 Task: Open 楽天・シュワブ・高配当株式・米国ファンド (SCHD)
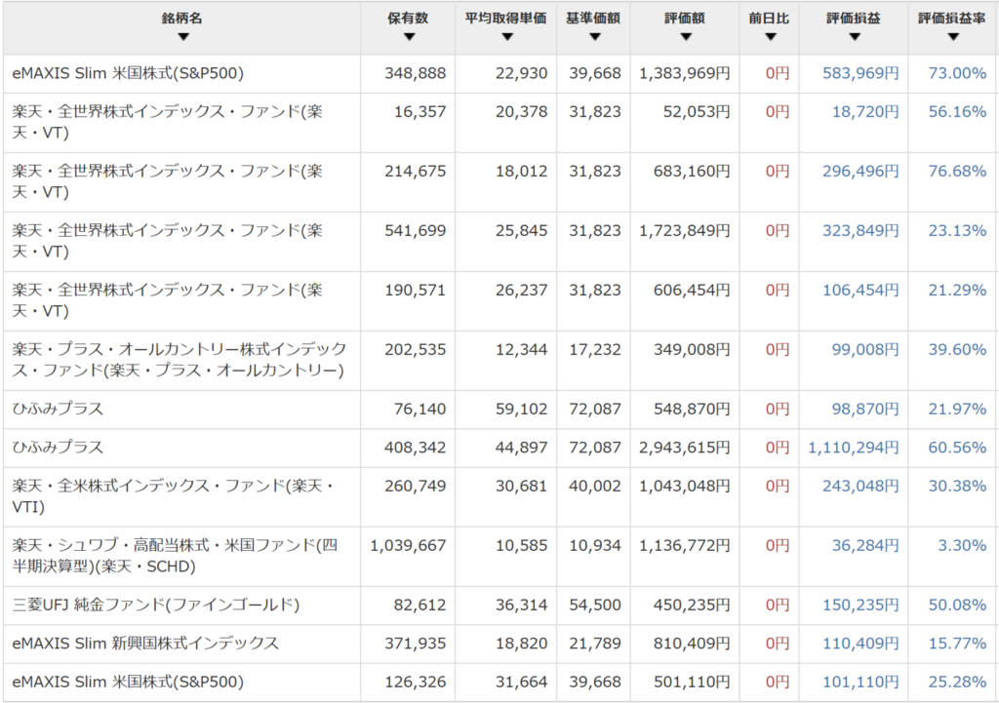pos(180,556)
